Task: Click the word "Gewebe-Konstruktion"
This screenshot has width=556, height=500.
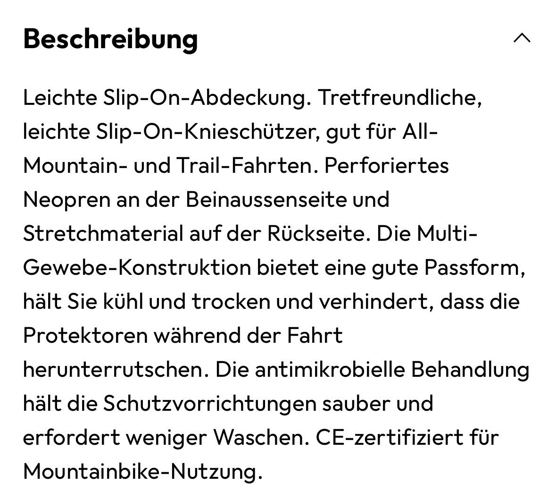Action: click(137, 268)
